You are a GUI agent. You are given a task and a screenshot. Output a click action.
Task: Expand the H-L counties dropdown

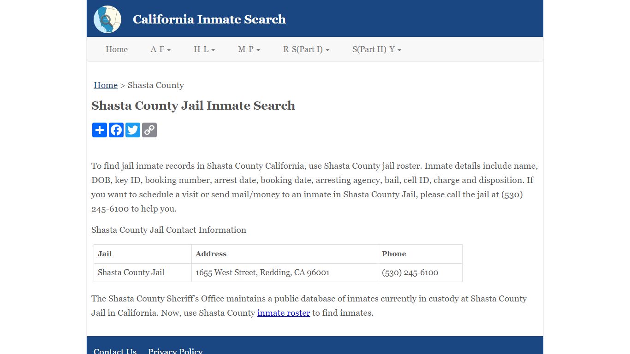[x=204, y=49]
